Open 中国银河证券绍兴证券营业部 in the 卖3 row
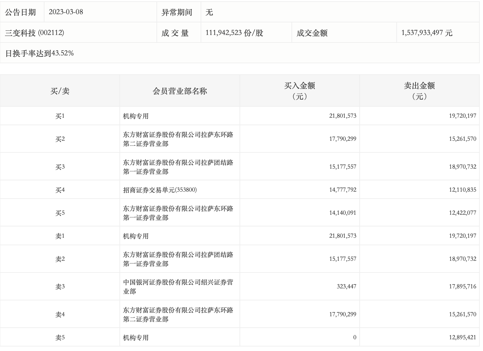The height and width of the screenshot is (351, 483). 178,286
